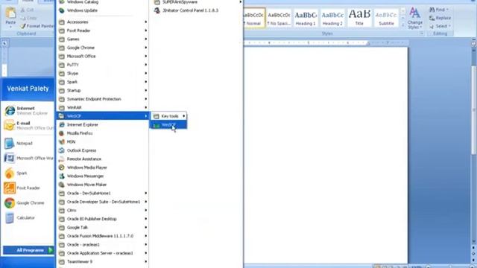Click the WinSCP application entry in submenu
Image resolution: width=477 pixels, height=268 pixels.
168,125
